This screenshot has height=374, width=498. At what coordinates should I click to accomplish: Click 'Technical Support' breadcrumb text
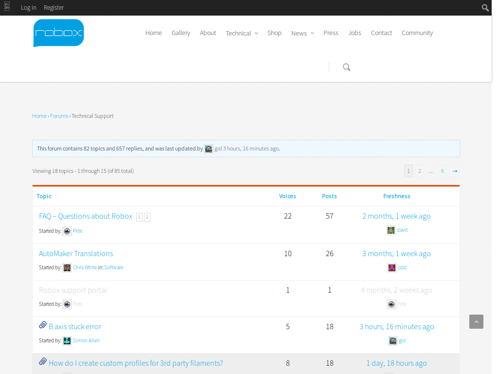point(92,116)
